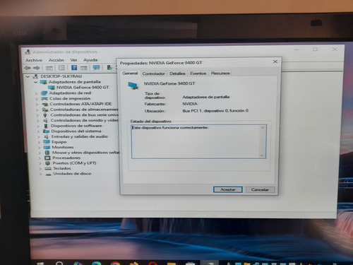Viewport: 353px width, 265px height.
Task: Expand the Dispositivos de software node
Action: 38,126
